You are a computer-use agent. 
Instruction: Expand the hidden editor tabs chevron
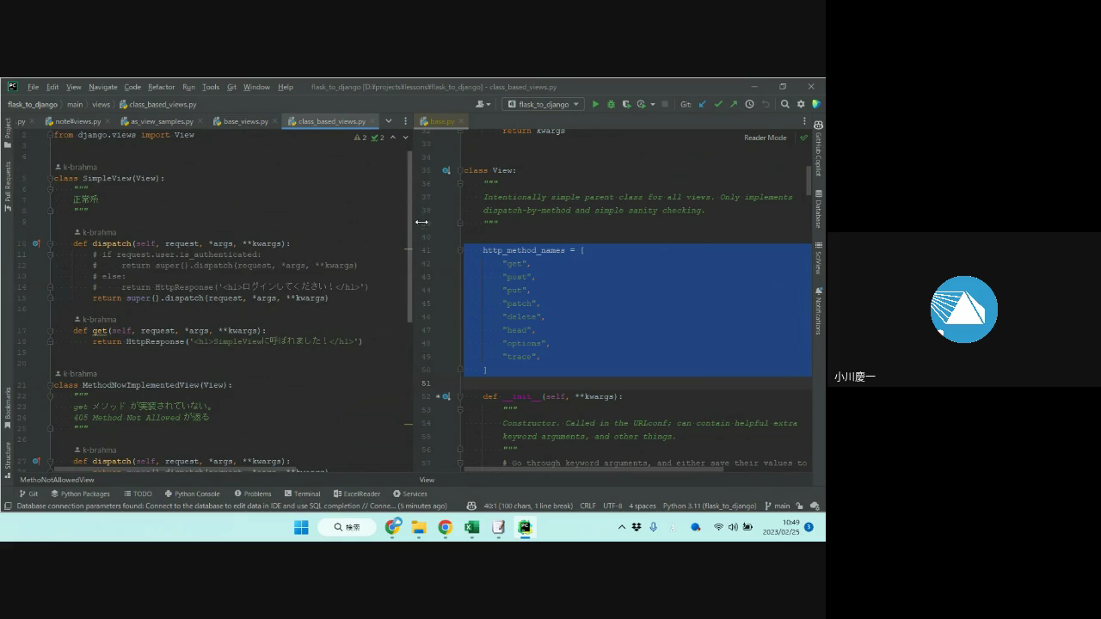point(389,121)
